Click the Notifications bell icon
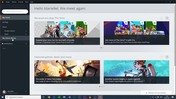 (2, 44)
